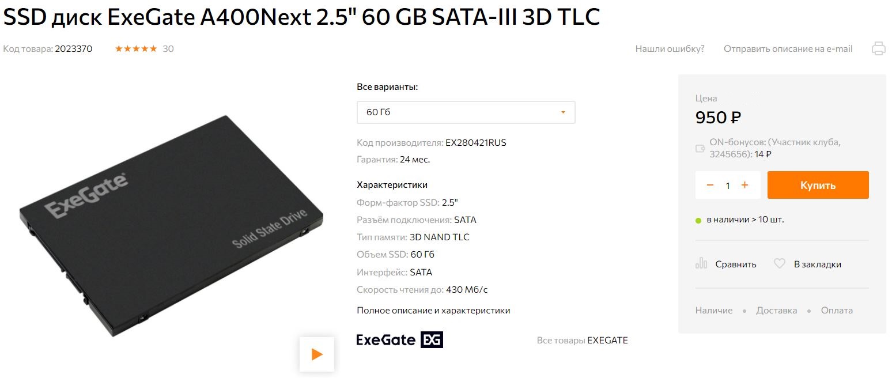Decrease quantity with minus button
Image resolution: width=892 pixels, height=378 pixels.
[x=710, y=185]
